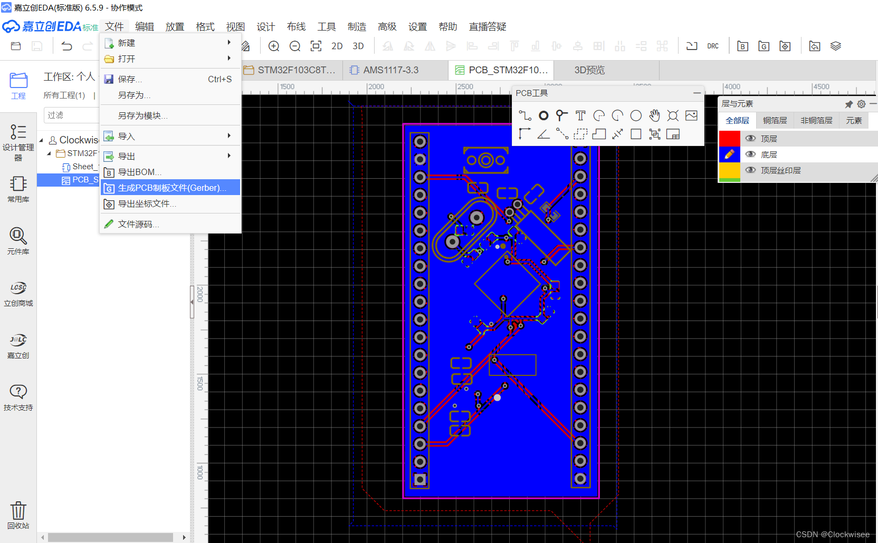Screen dimensions: 878x543
Task: Select the Protractor angle tool in PCB tools
Action: click(543, 134)
